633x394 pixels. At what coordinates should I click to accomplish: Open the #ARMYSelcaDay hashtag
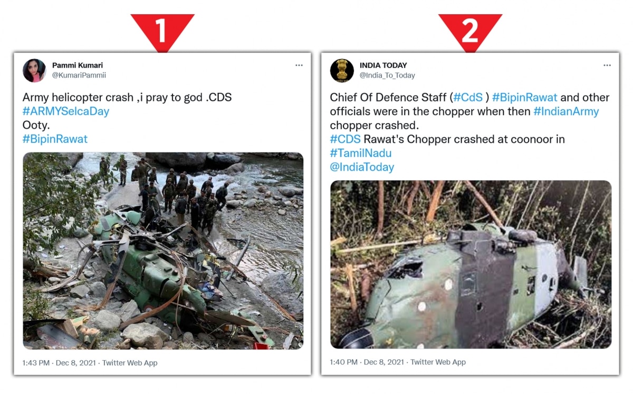[66, 111]
